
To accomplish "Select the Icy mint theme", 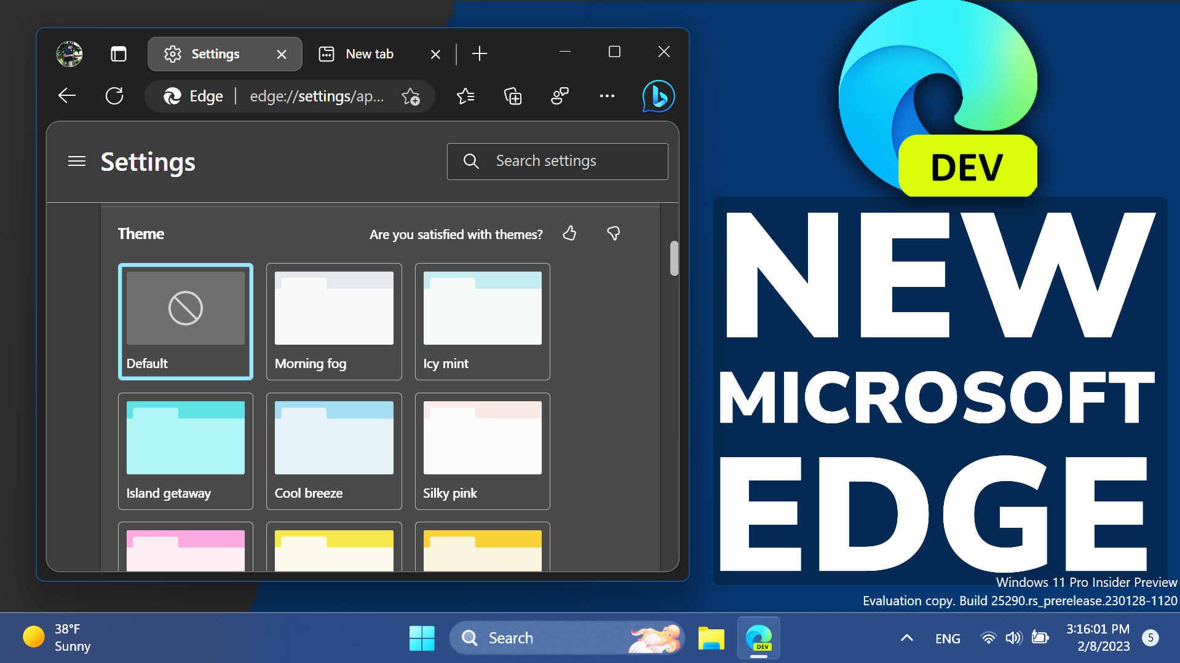I will pos(482,321).
